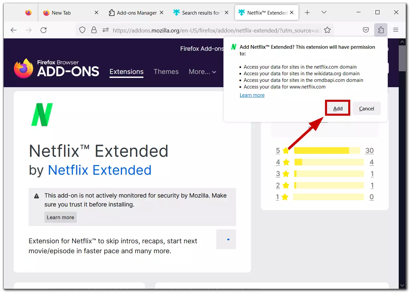
Task: Cancel the extension install prompt
Action: coord(367,108)
